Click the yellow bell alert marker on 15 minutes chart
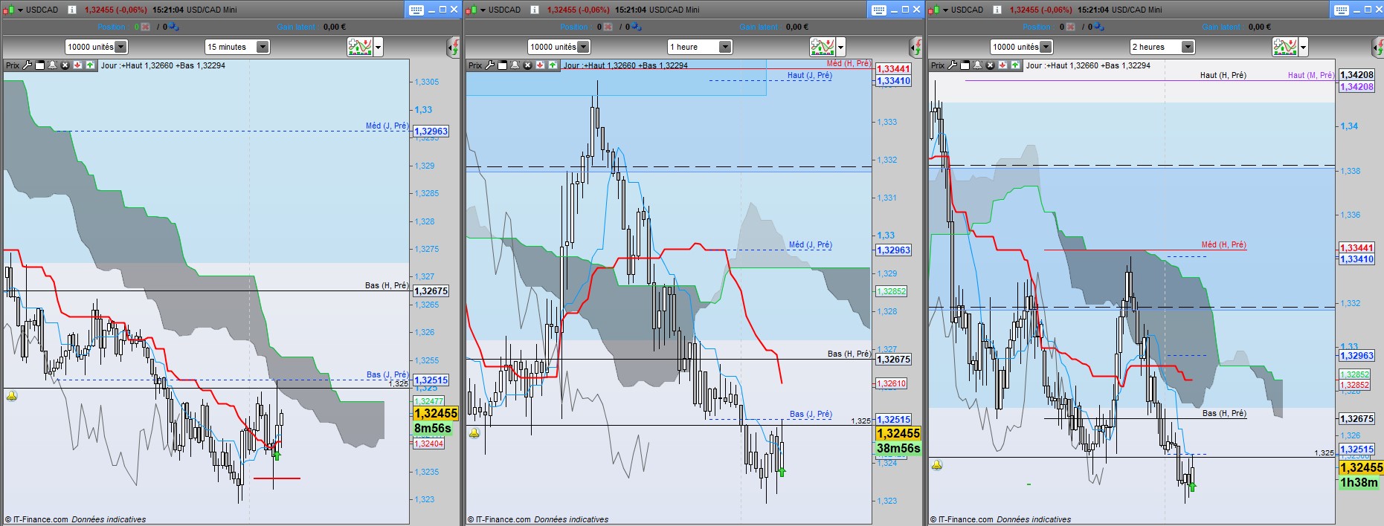Image resolution: width=1384 pixels, height=526 pixels. 11,397
